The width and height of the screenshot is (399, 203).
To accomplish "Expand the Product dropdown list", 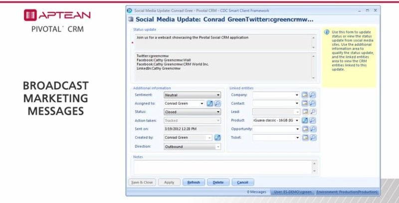I will pos(298,120).
